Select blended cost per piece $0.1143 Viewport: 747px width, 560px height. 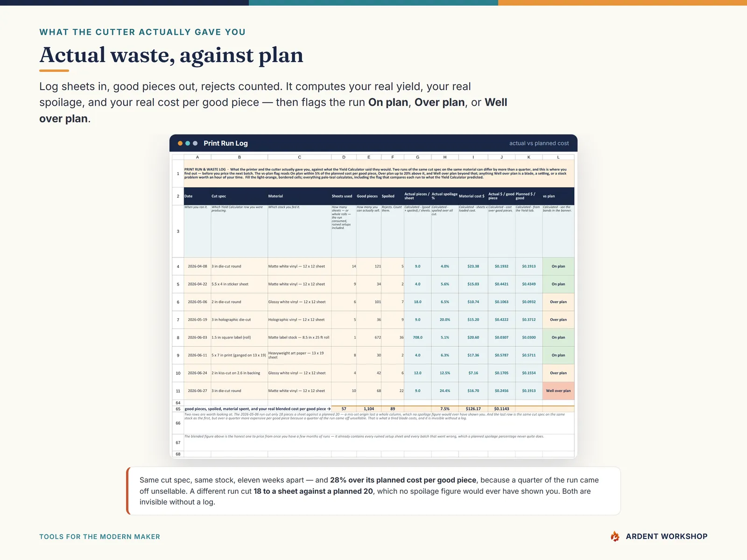click(x=501, y=409)
